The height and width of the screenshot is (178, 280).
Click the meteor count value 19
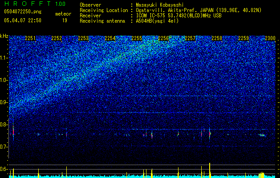pos(65,20)
